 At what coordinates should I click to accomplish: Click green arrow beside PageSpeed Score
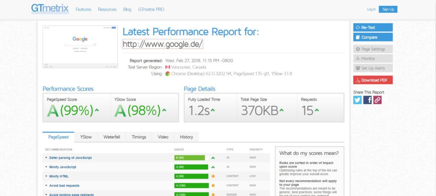97,110
